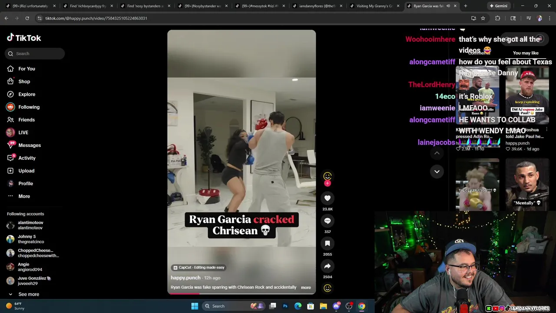Open the Upload page
This screenshot has height=313, width=556.
[26, 171]
